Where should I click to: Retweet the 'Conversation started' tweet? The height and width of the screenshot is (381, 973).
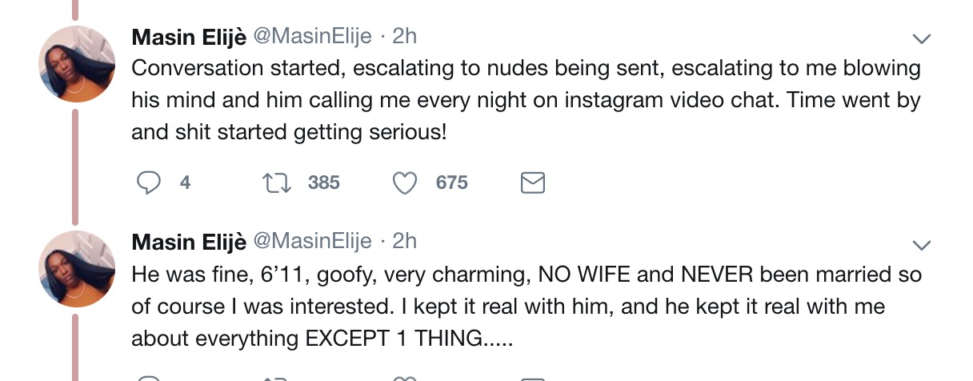(277, 183)
